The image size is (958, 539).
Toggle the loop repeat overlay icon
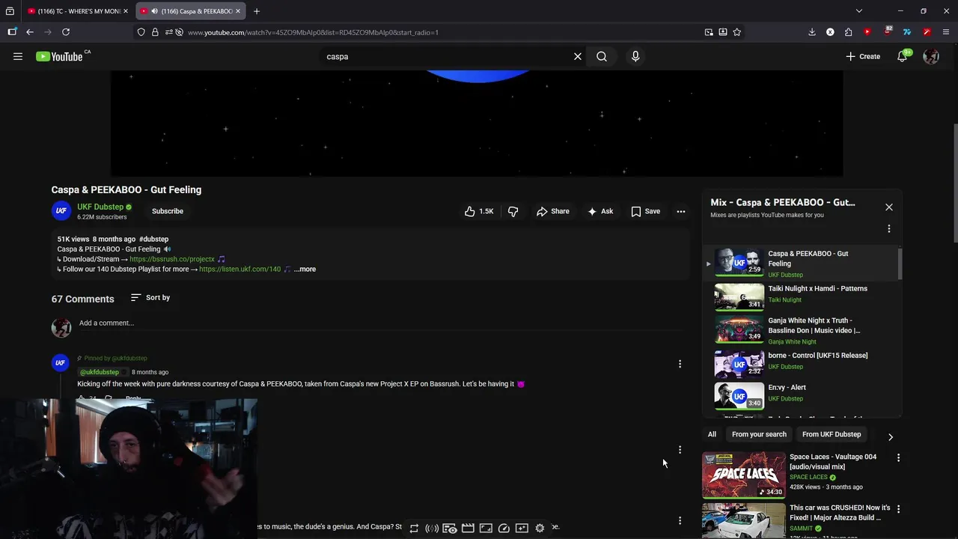coord(414,528)
